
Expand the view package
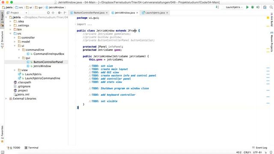(x=15, y=70)
